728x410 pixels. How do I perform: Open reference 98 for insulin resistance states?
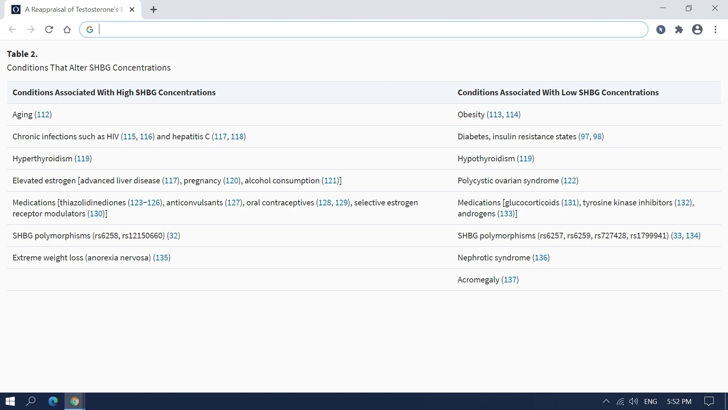597,137
